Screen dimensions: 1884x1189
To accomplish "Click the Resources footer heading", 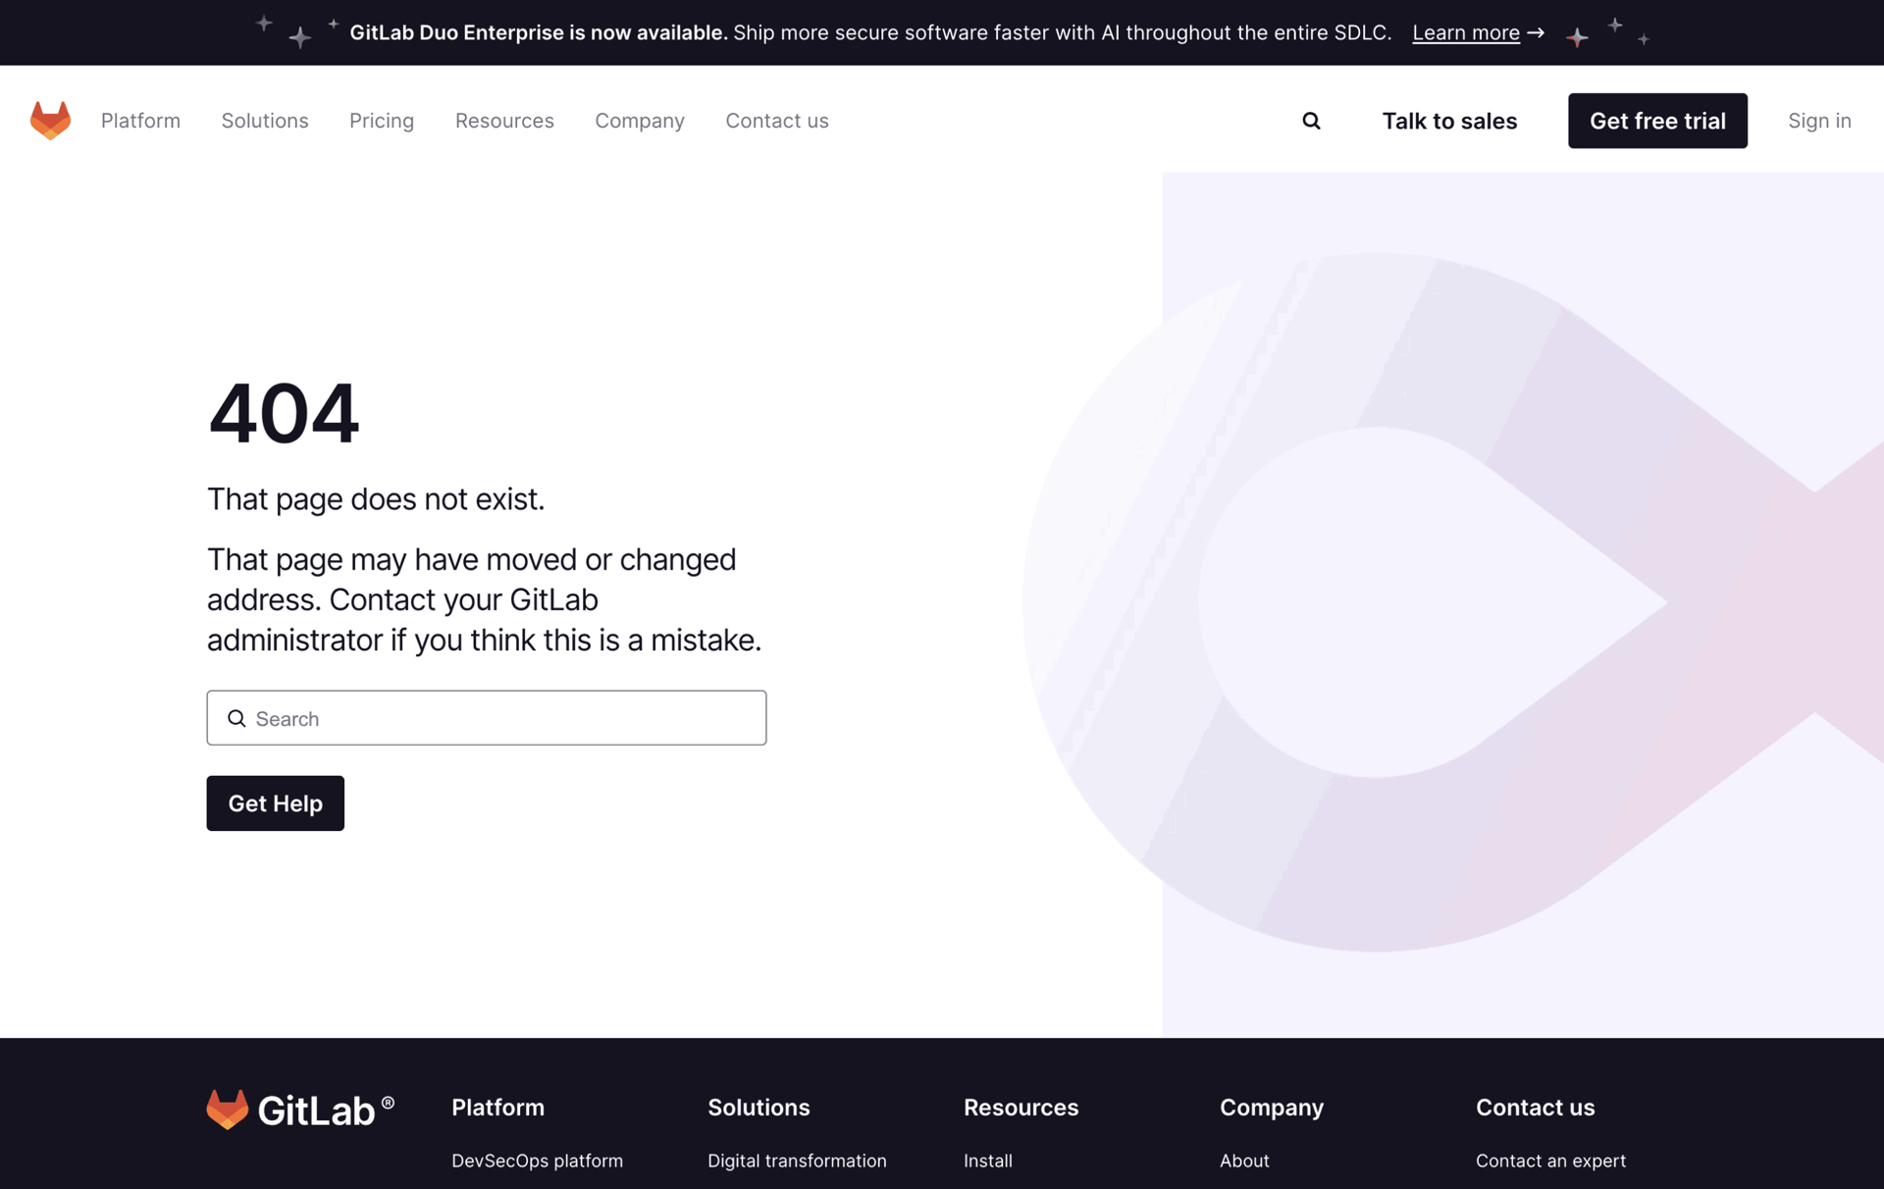I will click(1020, 1108).
